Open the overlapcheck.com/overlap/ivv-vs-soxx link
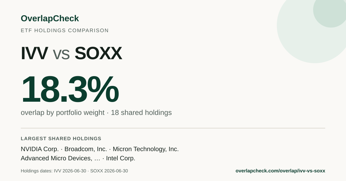 coord(280,171)
